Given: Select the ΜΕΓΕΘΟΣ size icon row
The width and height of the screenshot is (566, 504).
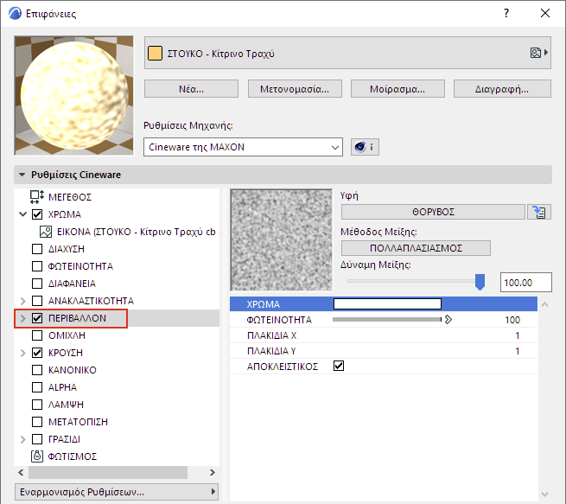Looking at the screenshot, I should [x=37, y=197].
